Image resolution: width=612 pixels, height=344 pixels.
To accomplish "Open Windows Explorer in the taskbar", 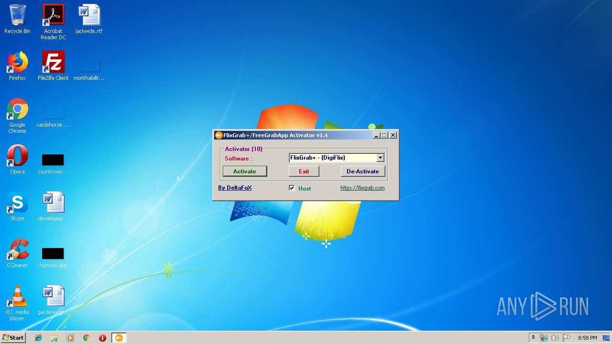I will 54,338.
